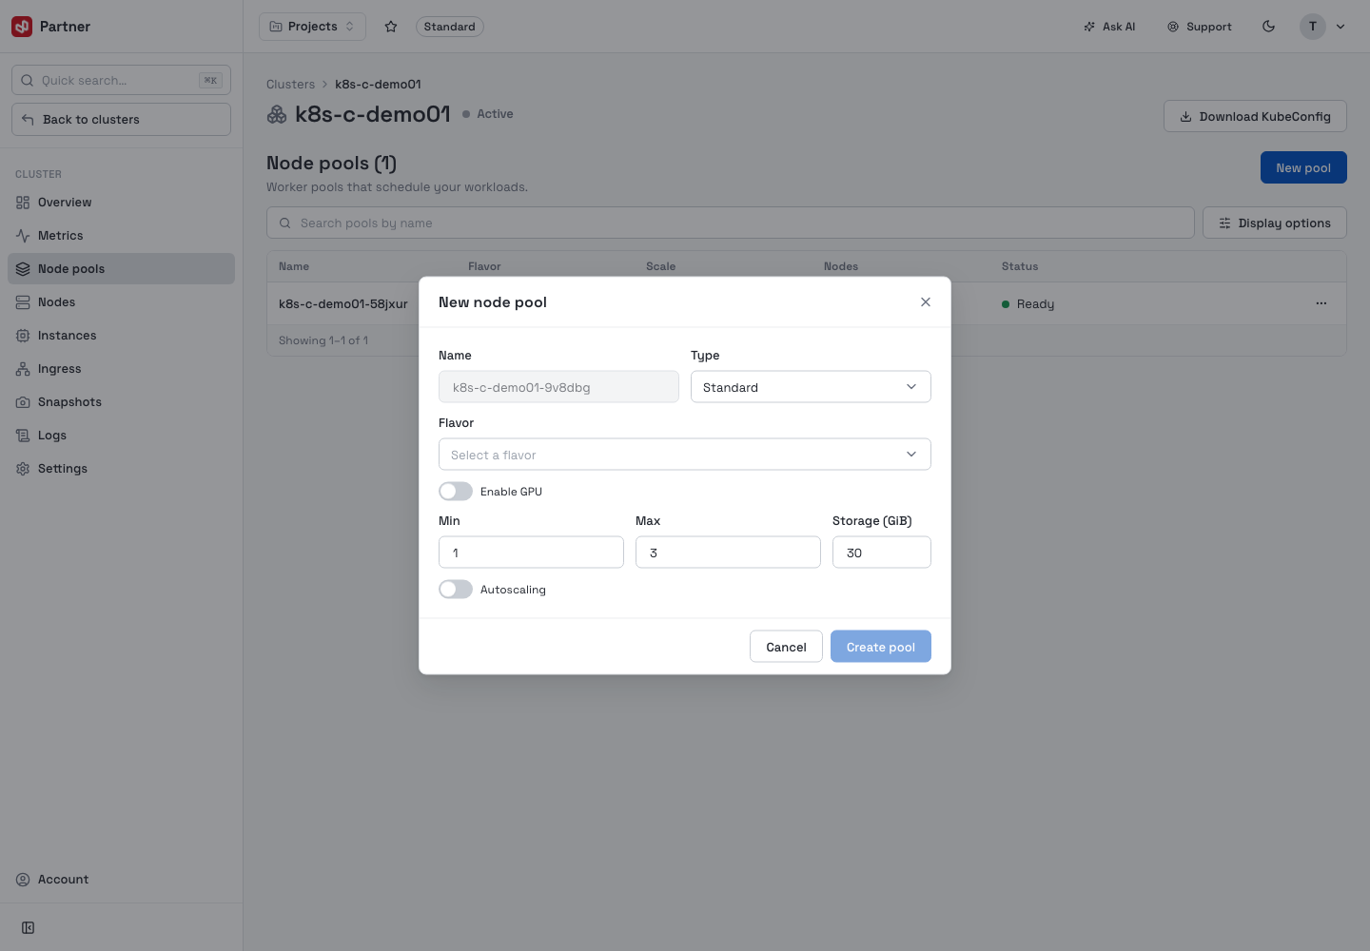This screenshot has width=1370, height=951.
Task: Open row actions for k8s-c-demo01-58jxur
Action: (x=1321, y=303)
